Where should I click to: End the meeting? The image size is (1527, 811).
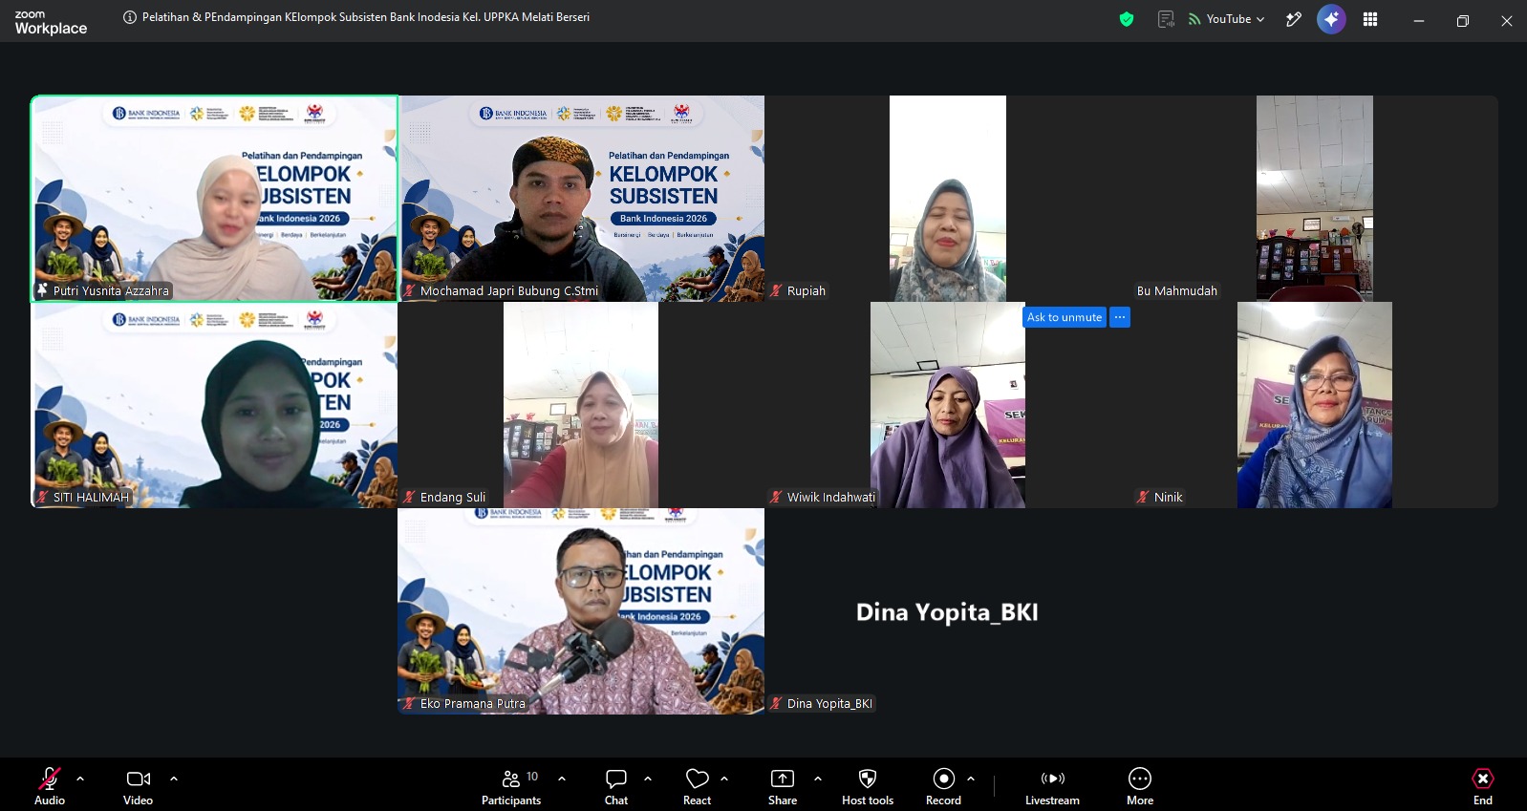click(x=1483, y=787)
